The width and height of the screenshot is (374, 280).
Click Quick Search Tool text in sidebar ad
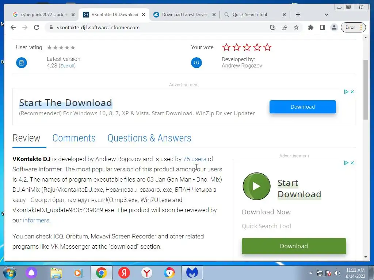pyautogui.click(x=266, y=226)
